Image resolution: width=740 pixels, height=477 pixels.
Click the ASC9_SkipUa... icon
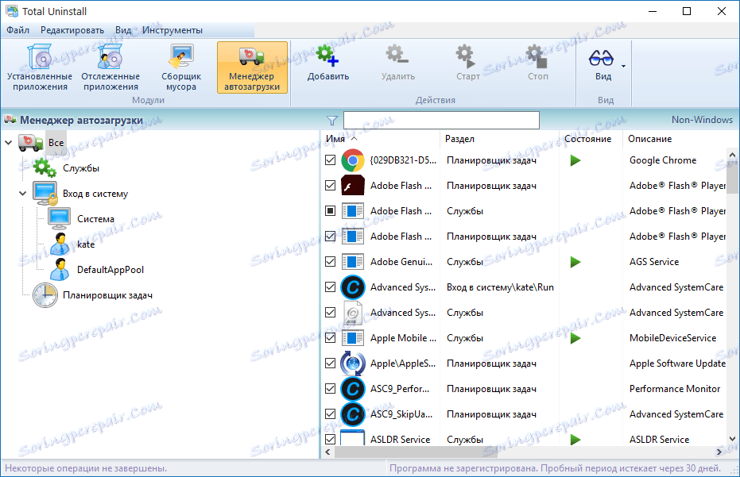pos(353,414)
